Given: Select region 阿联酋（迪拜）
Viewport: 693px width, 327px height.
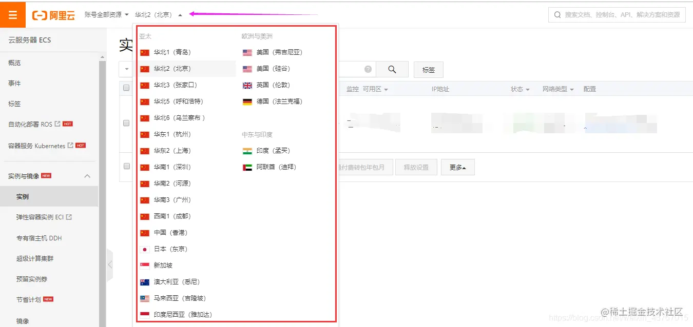Looking at the screenshot, I should [x=276, y=167].
